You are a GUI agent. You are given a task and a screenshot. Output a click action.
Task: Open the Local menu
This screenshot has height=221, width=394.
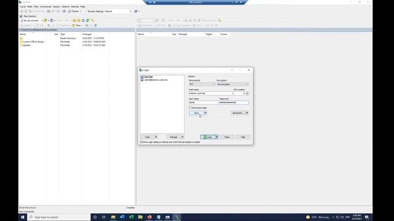[x=23, y=7]
